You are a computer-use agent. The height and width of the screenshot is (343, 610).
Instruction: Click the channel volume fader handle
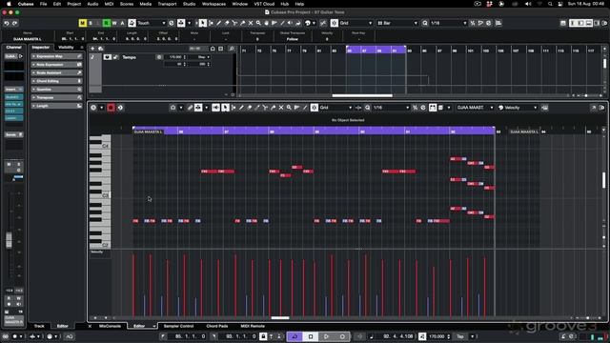9,239
